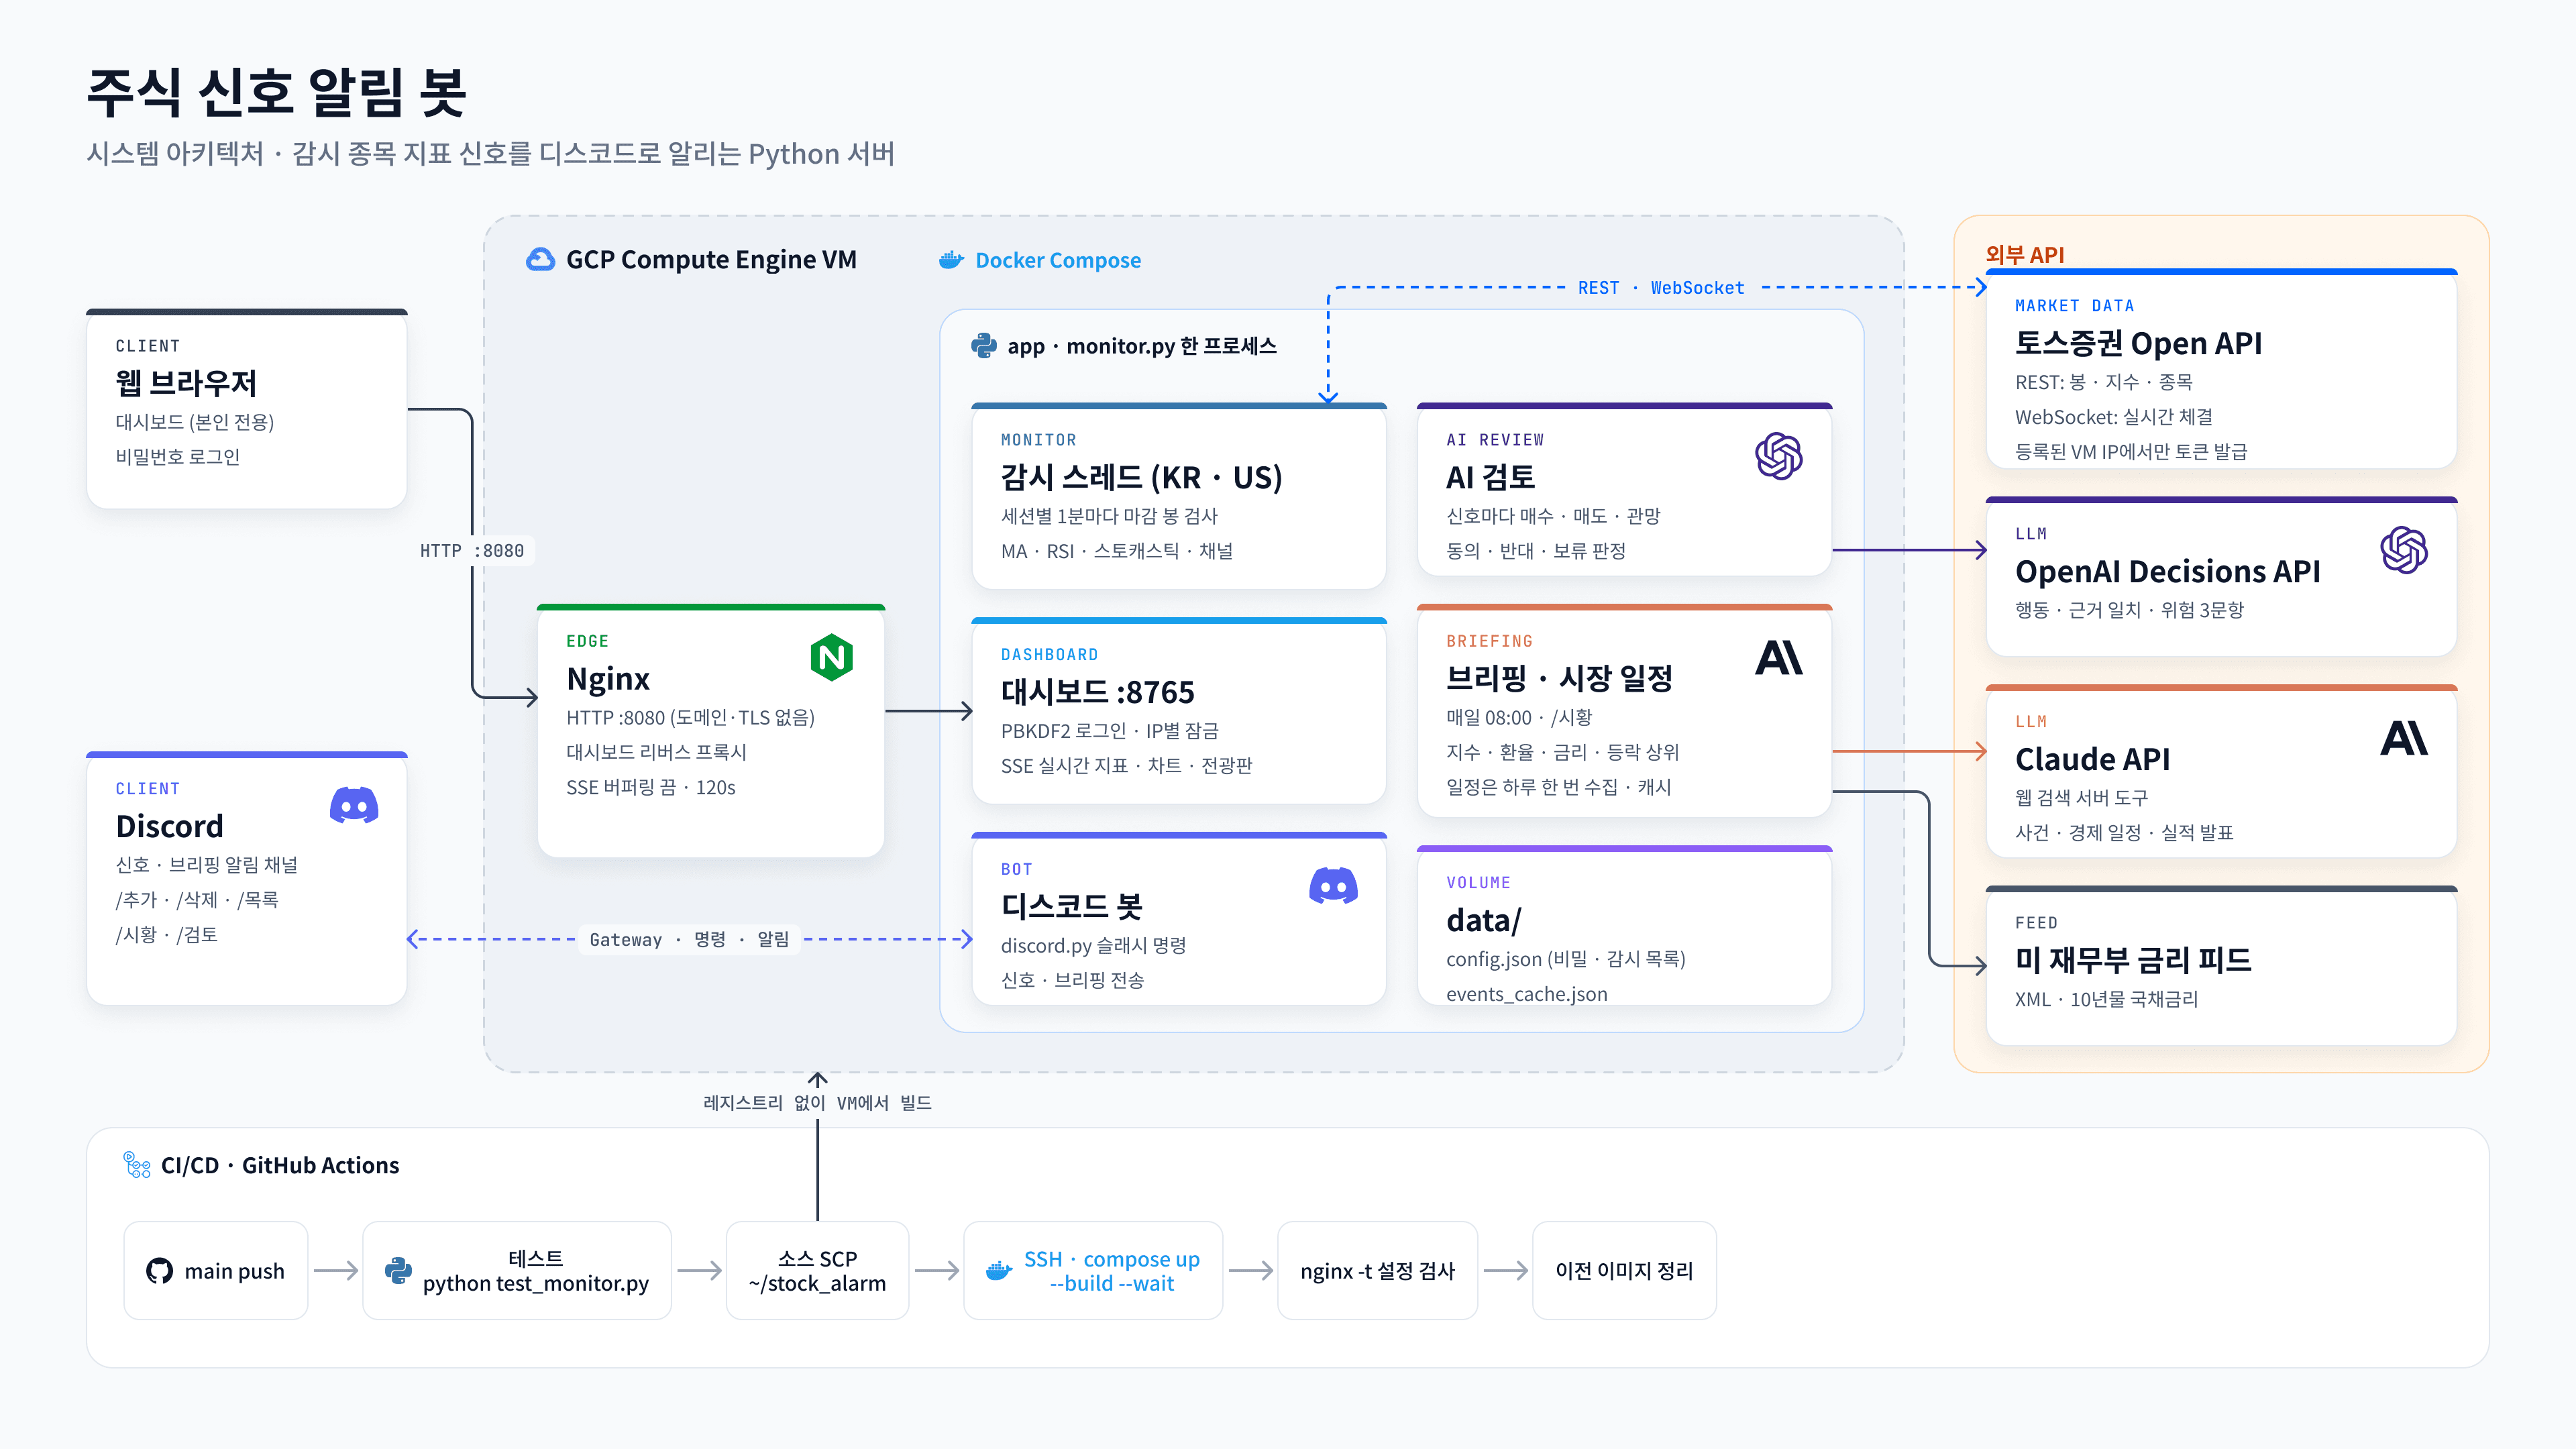Image resolution: width=2576 pixels, height=1449 pixels.
Task: Click the GitHub Actions icon beside CI/CD heading
Action: [x=136, y=1165]
